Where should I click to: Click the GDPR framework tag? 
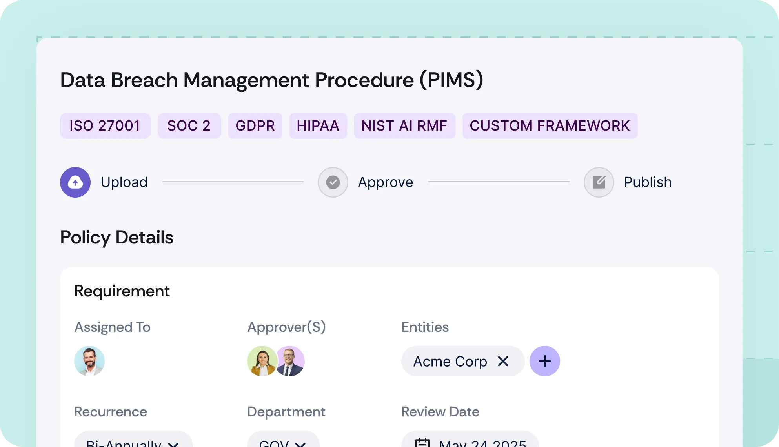[x=255, y=126]
